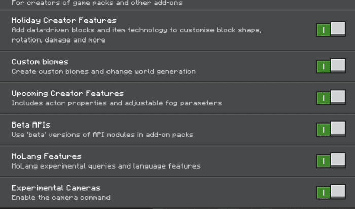Select the Experimental Cameras title
This screenshot has width=355, height=209.
pyautogui.click(x=56, y=188)
